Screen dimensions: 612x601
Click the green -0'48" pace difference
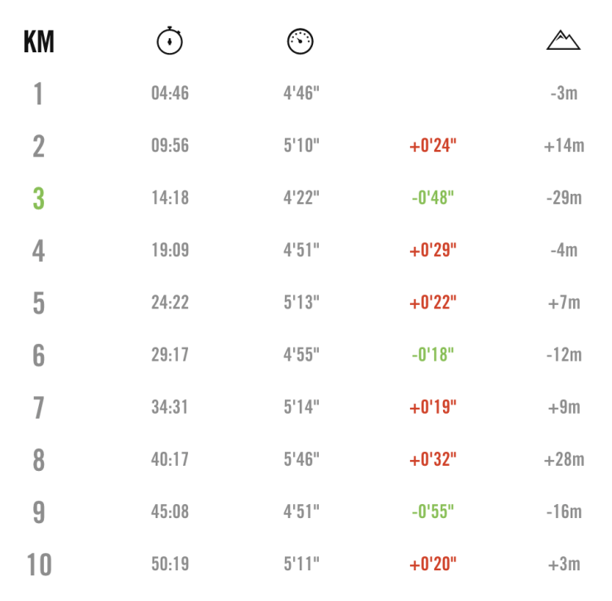433,198
